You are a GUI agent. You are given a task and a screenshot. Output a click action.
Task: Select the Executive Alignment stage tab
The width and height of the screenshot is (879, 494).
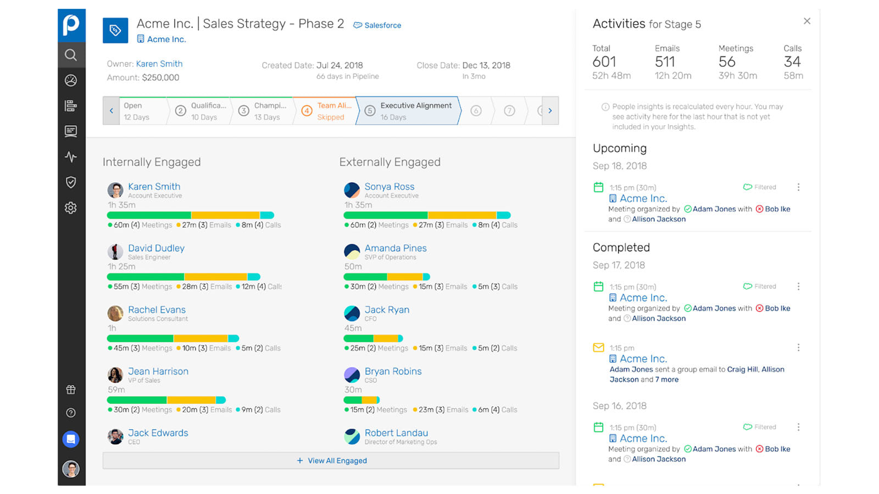pos(408,111)
